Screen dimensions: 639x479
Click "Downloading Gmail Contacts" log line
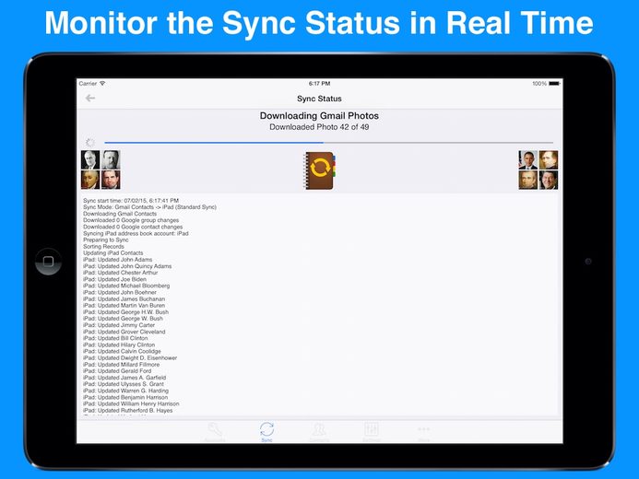pos(120,214)
